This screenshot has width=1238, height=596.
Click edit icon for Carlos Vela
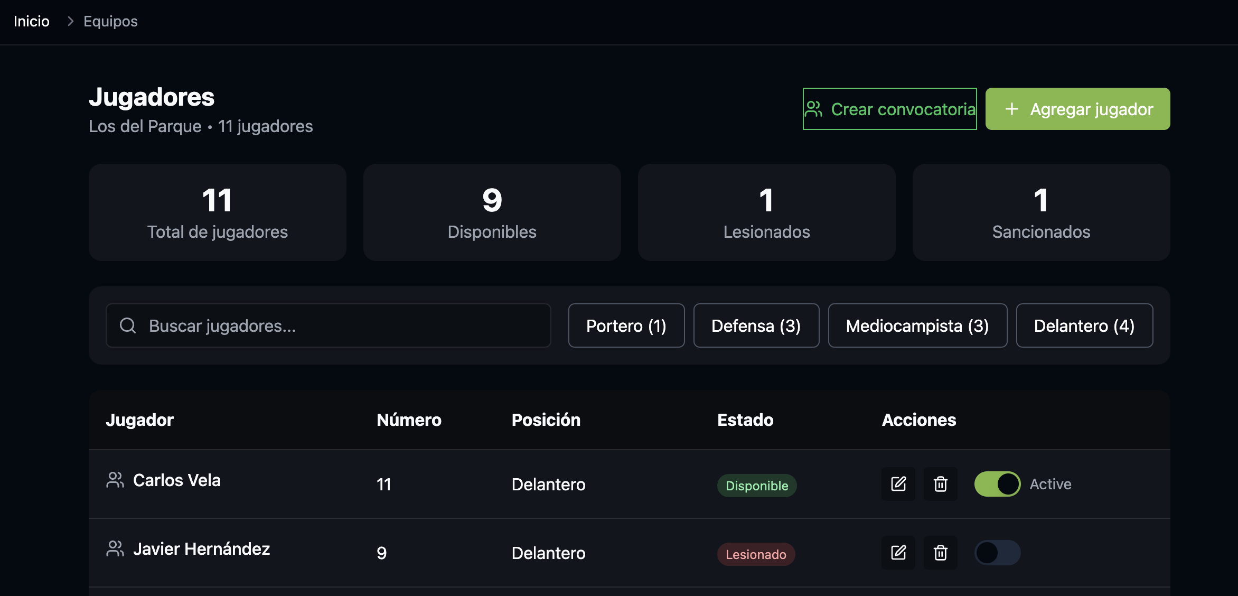[x=898, y=484]
